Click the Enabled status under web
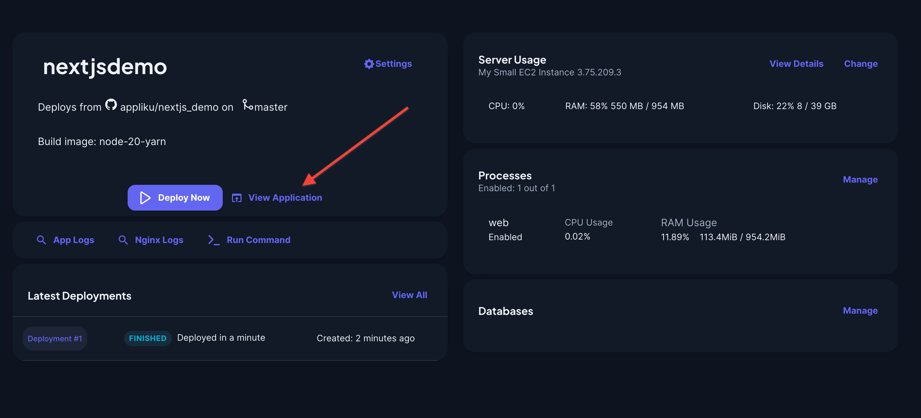This screenshot has height=418, width=921. point(505,237)
